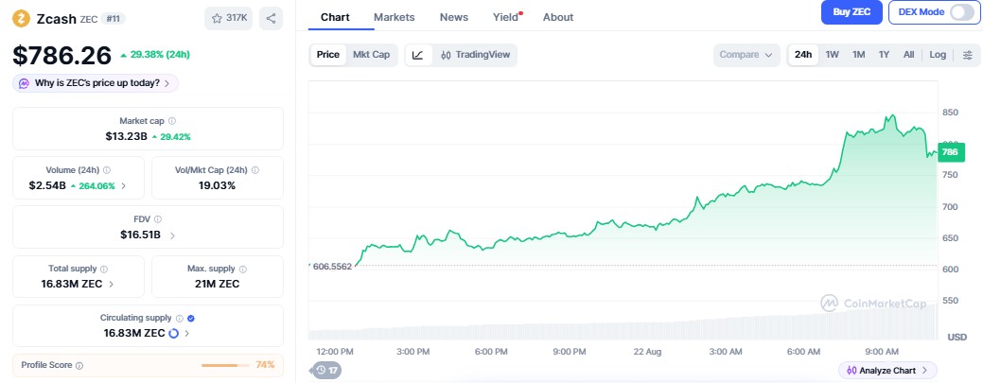Click the Volume (24h) info icon
Screen dimensions: 983x383
coord(107,170)
